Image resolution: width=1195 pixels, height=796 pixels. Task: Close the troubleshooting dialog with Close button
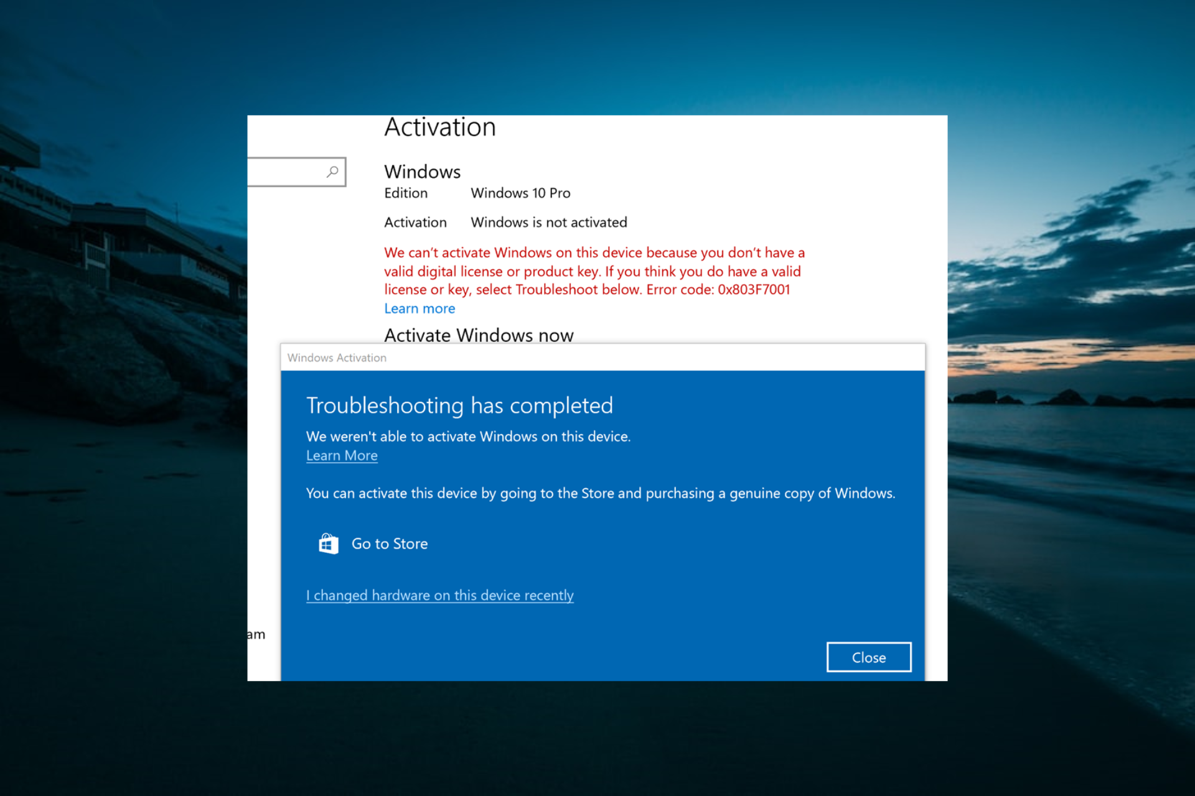click(x=869, y=657)
